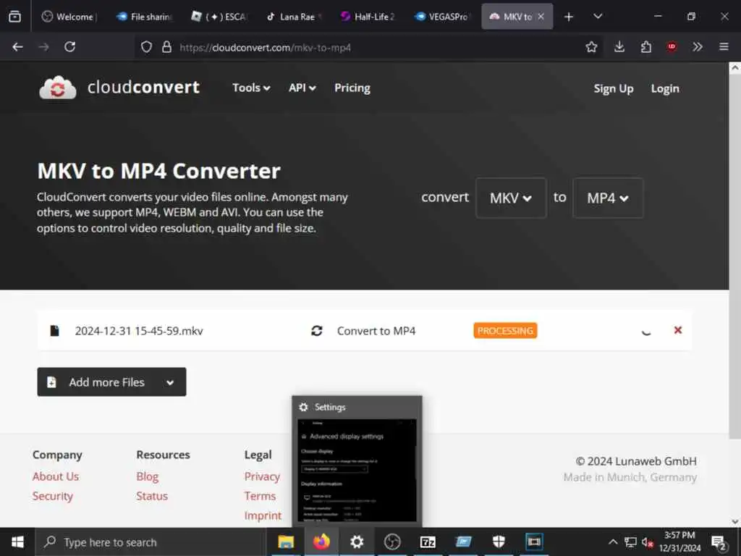Go back with the browser back arrow

[18, 47]
